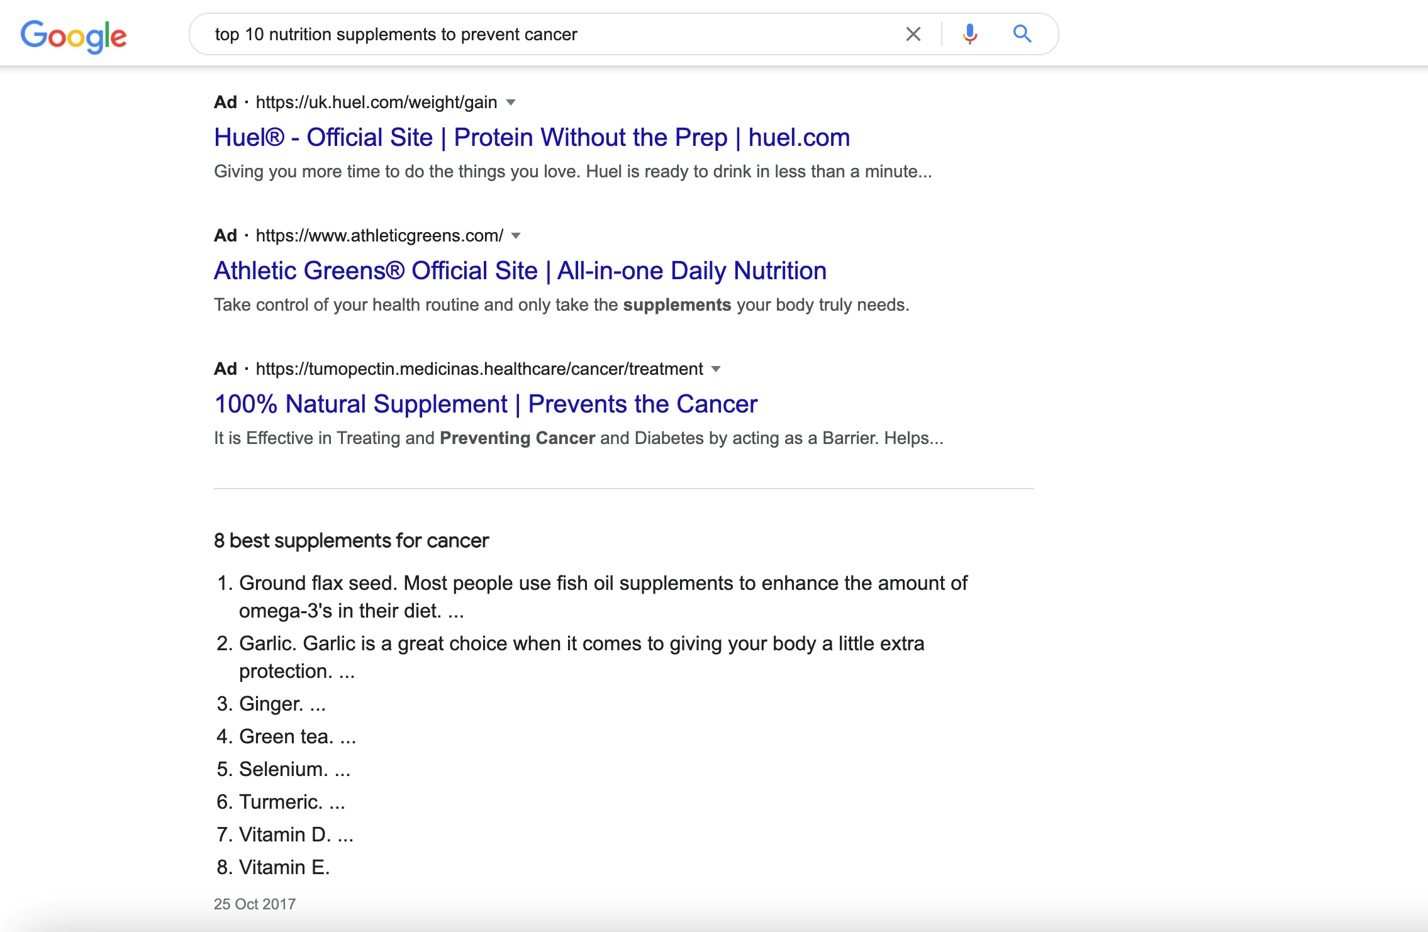
Task: Click the 25 Oct 2017 snippet date
Action: coord(255,904)
